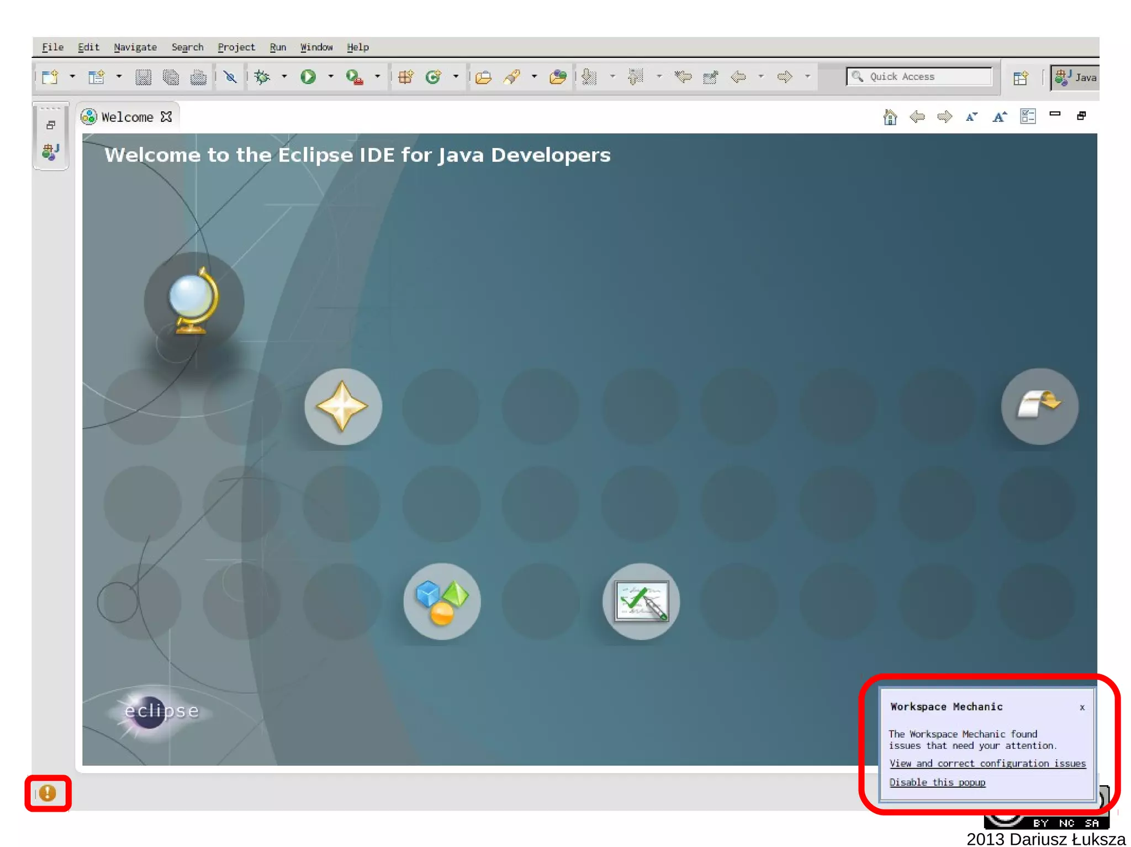
Task: Go to Workbench via curved arrow icon
Action: (1039, 407)
